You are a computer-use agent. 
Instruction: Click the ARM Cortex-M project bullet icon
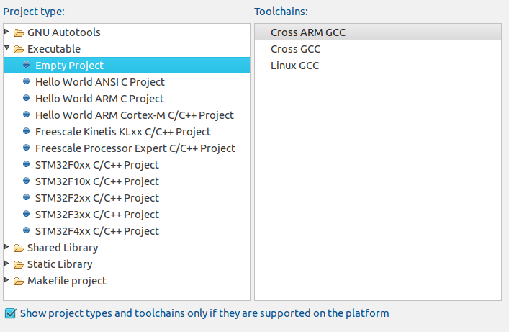coord(27,115)
